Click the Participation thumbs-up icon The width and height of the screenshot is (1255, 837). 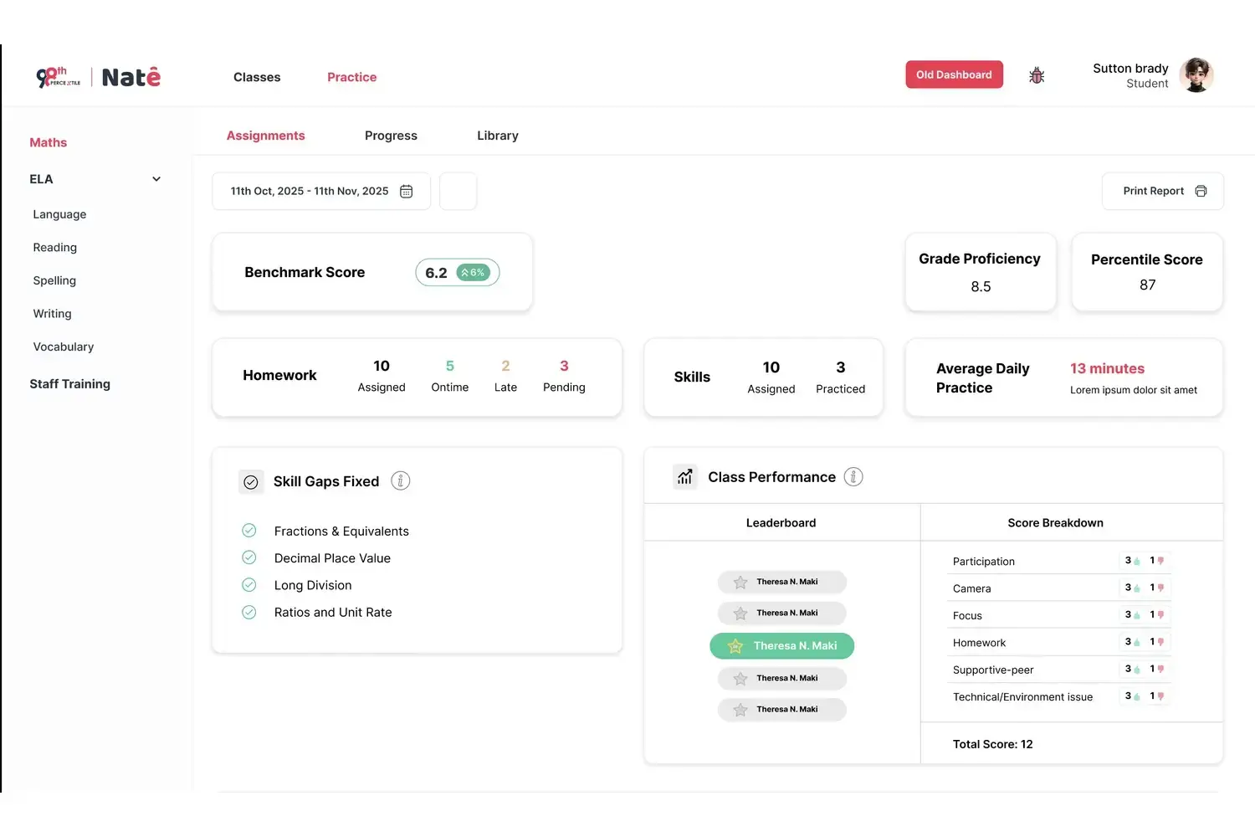pyautogui.click(x=1137, y=562)
